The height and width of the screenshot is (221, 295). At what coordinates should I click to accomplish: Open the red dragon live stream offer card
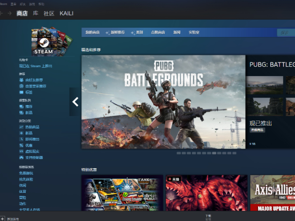tap(206, 193)
